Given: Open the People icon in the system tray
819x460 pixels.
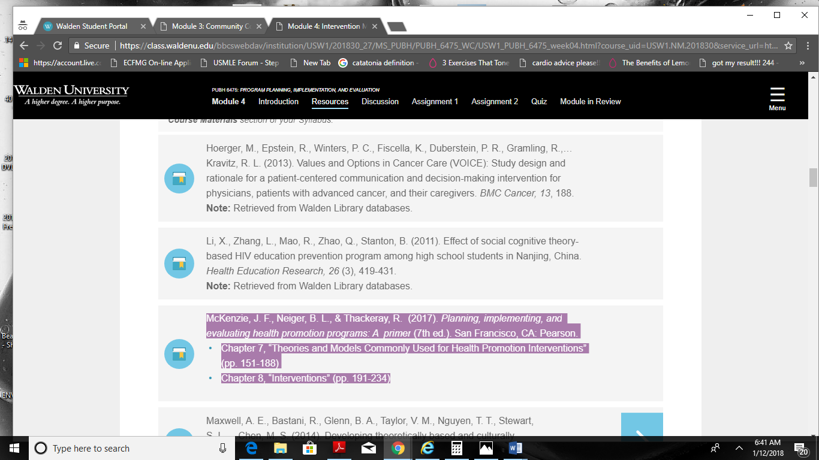Looking at the screenshot, I should point(715,448).
